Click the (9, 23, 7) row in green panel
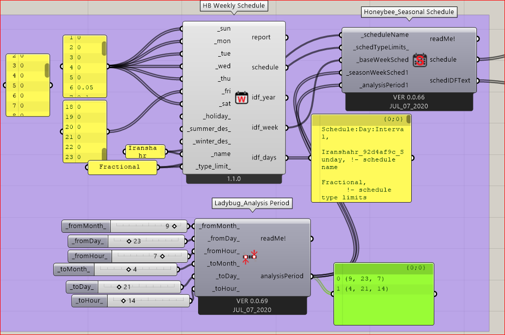Viewport: 505px width, 335px height. point(384,279)
